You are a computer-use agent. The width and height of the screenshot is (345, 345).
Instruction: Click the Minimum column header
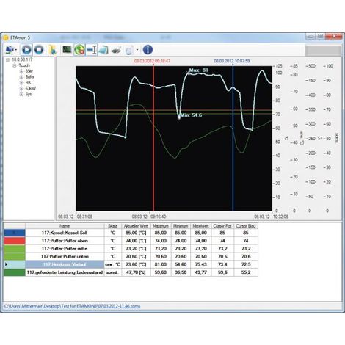(181, 226)
